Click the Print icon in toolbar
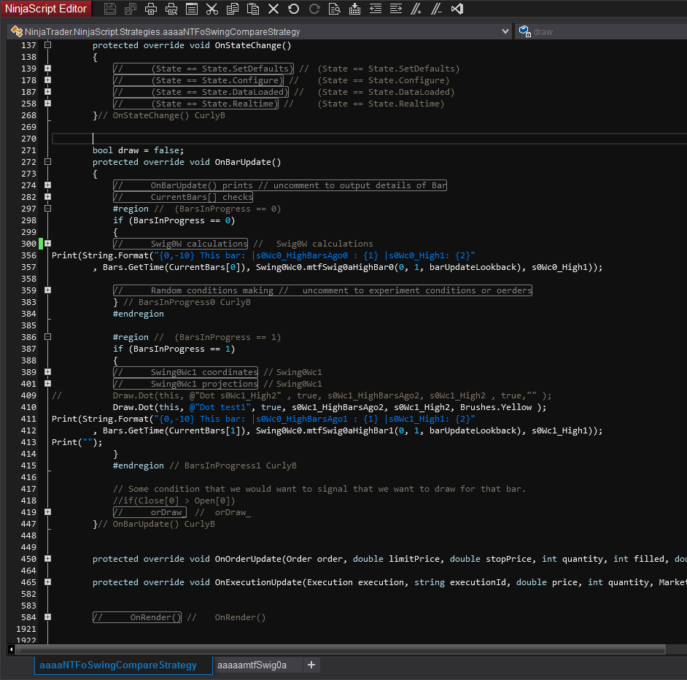 (x=151, y=9)
